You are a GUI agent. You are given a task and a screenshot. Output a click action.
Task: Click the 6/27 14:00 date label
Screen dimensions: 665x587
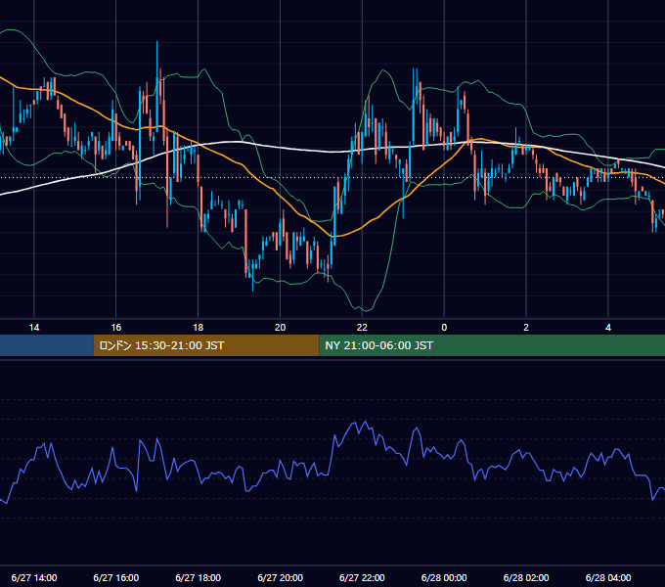click(34, 577)
